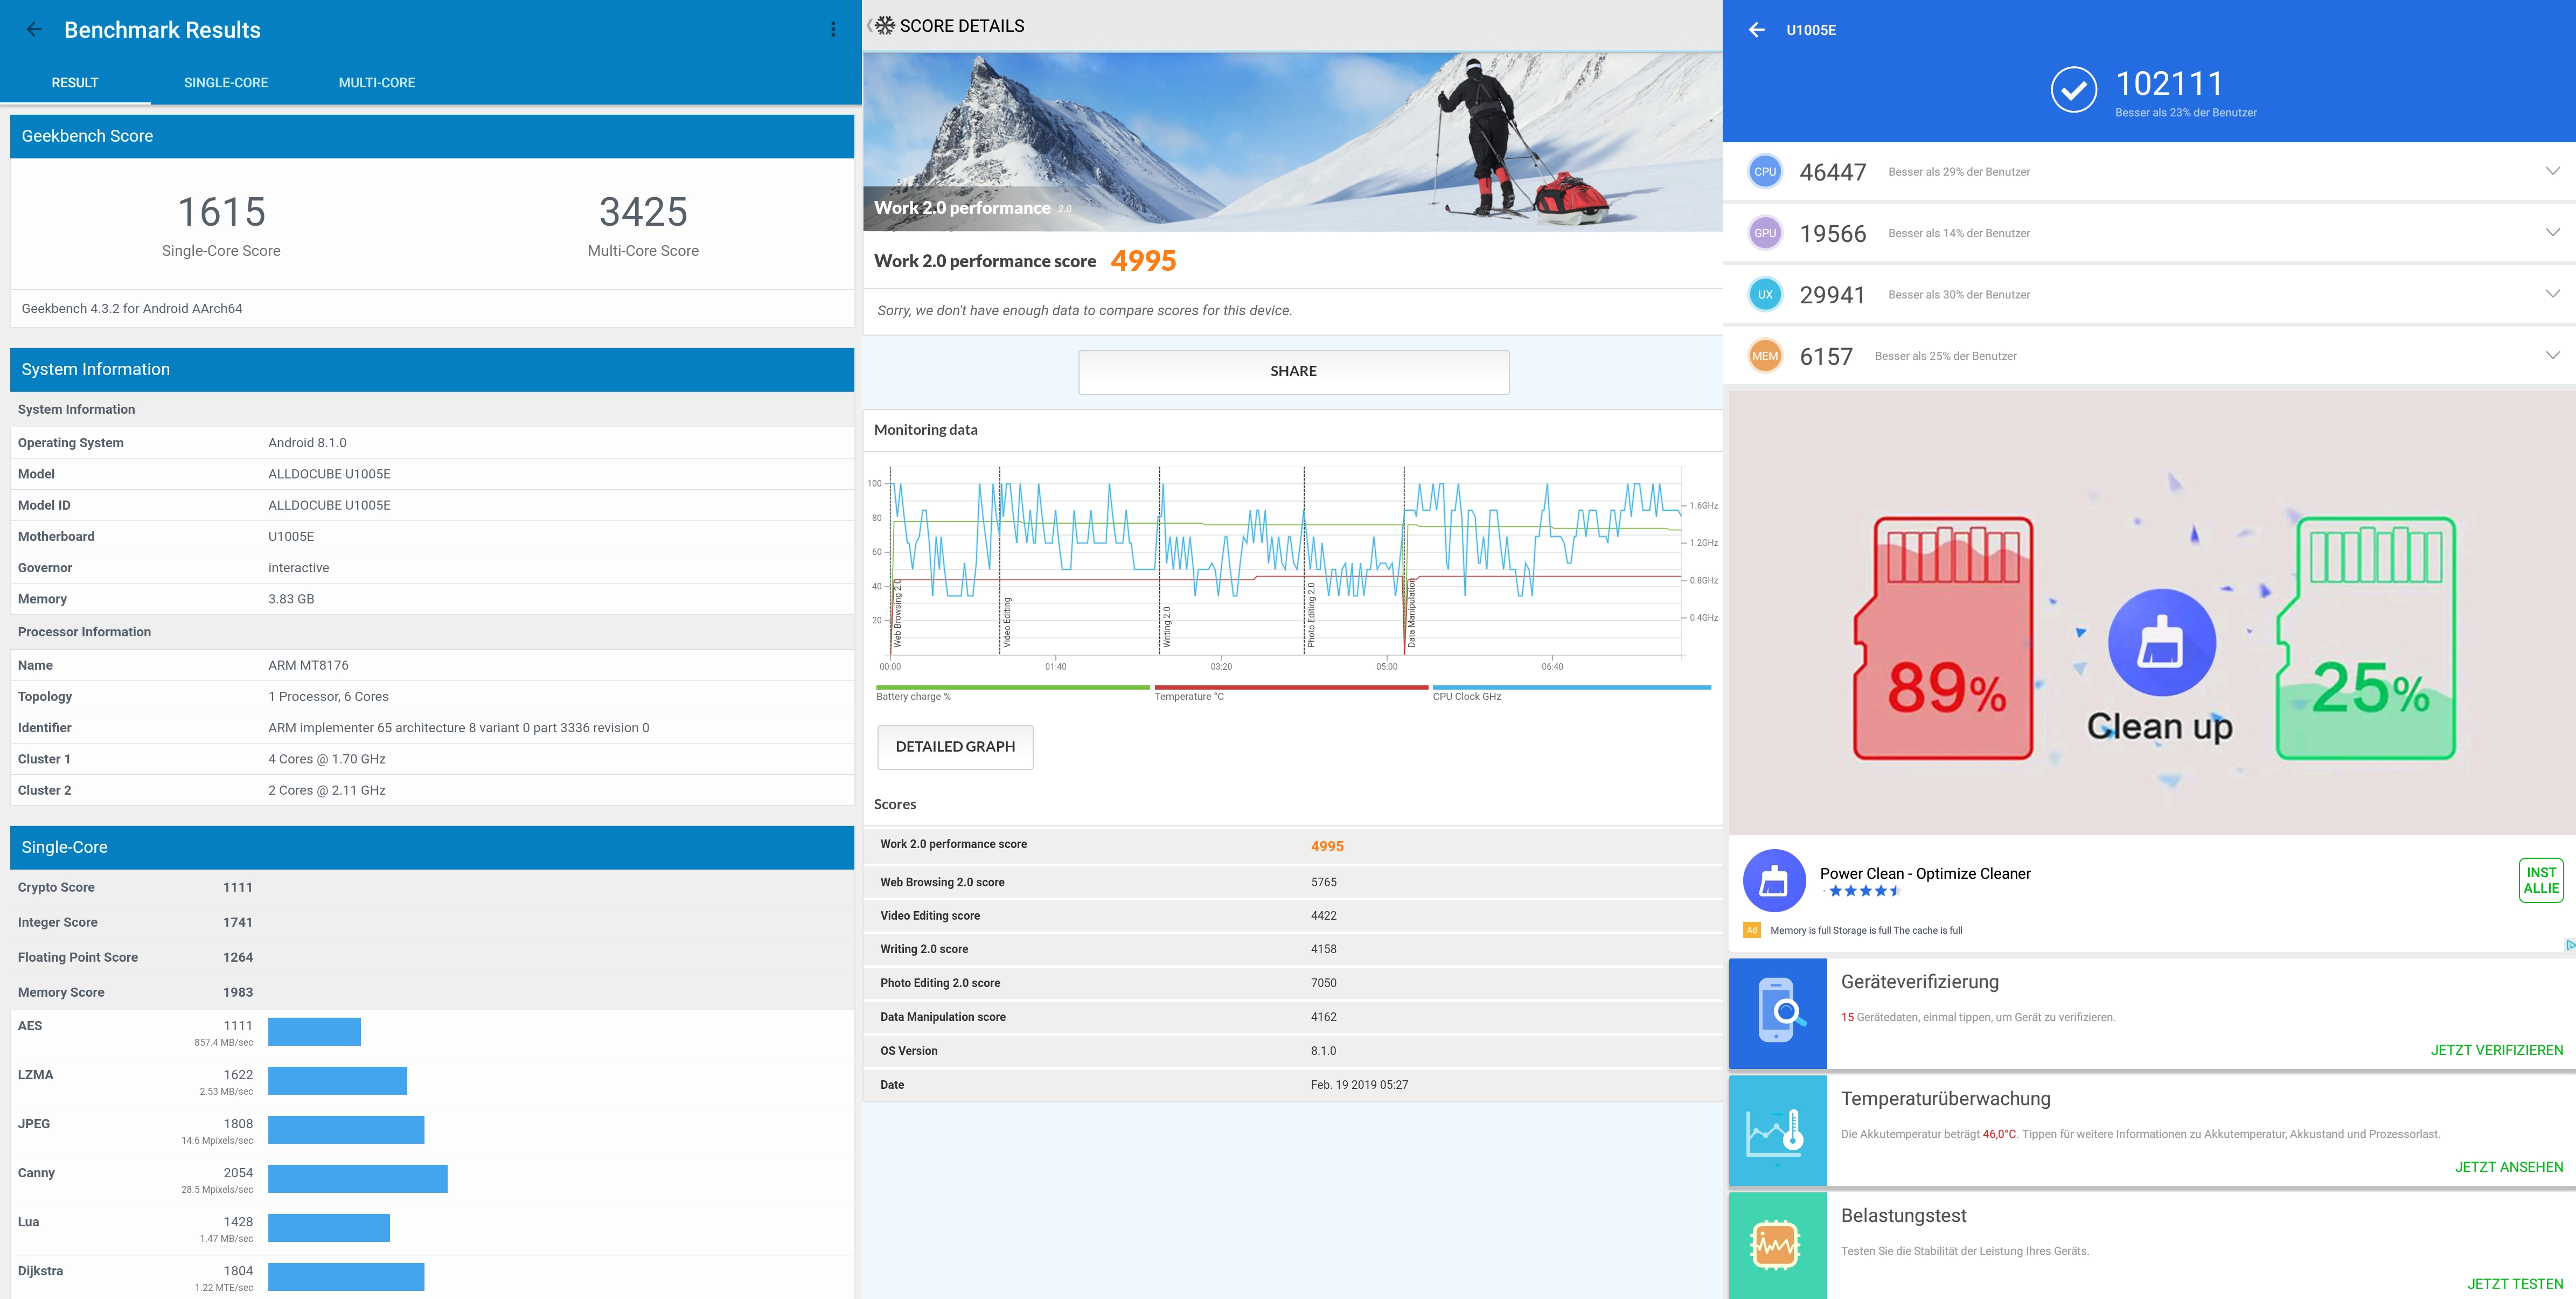Expand the GPU 19566 score row
This screenshot has width=2576, height=1299.
point(2553,232)
